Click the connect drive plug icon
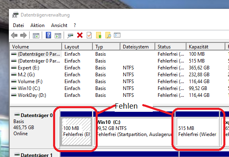This screenshot has width=229, height=157. [x=70, y=36]
